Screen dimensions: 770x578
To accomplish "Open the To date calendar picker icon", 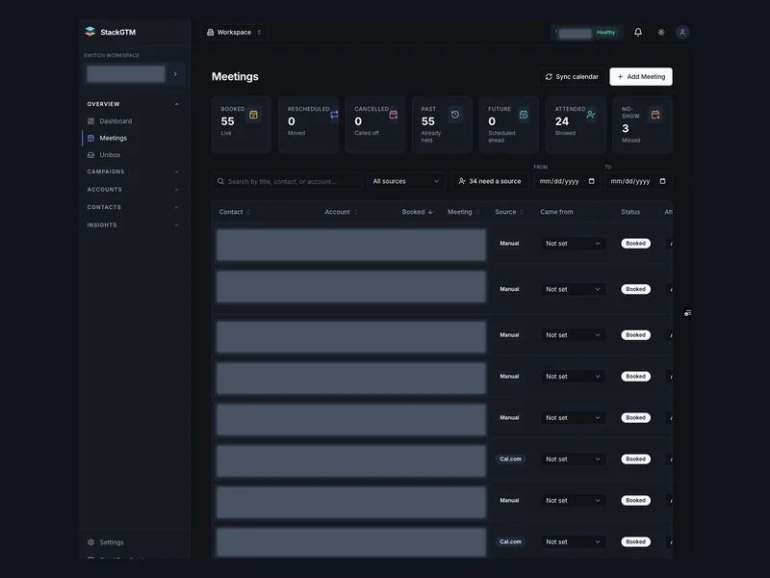I will click(662, 181).
